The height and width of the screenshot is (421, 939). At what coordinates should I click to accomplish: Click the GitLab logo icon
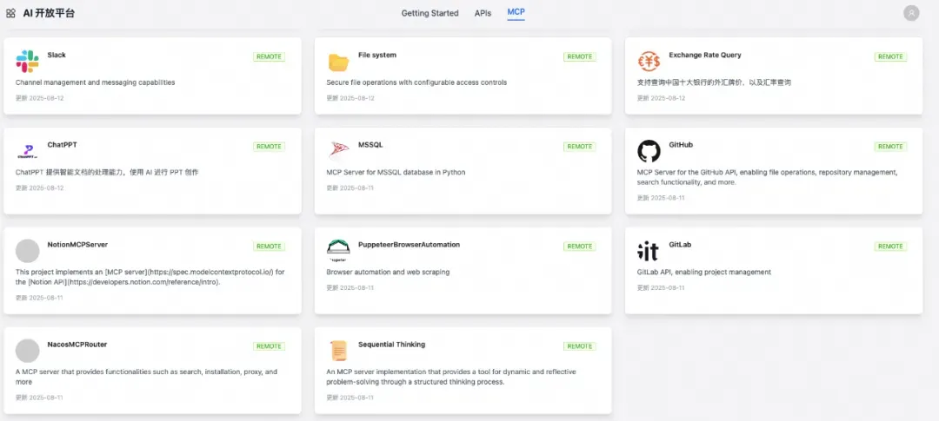point(648,251)
